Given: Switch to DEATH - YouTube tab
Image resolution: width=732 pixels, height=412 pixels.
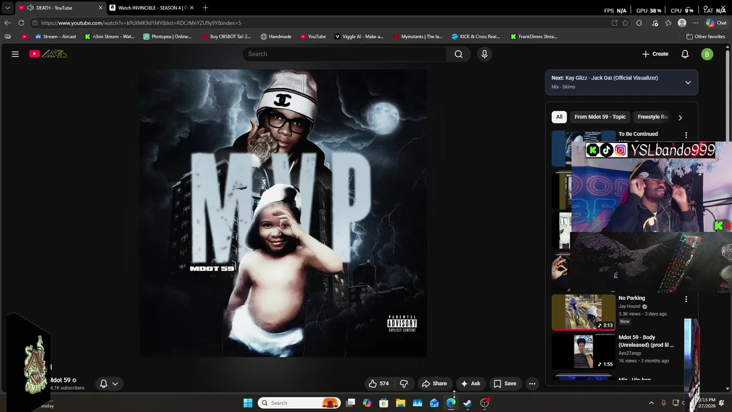Looking at the screenshot, I should (x=60, y=8).
